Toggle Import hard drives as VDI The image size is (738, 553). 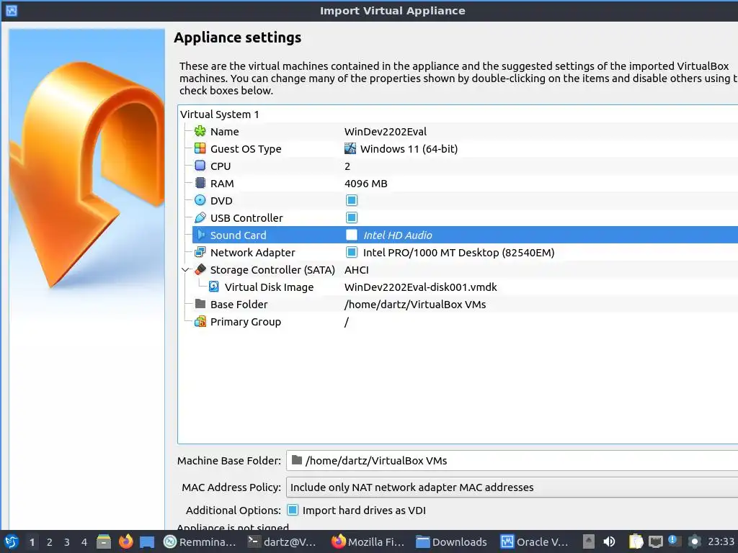coord(293,510)
